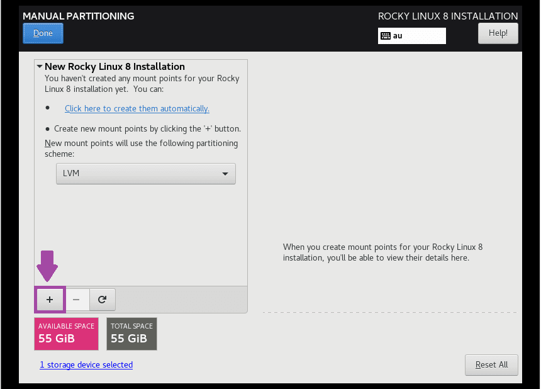Click the 'New mount points will use' label
The width and height of the screenshot is (541, 389).
click(141, 149)
